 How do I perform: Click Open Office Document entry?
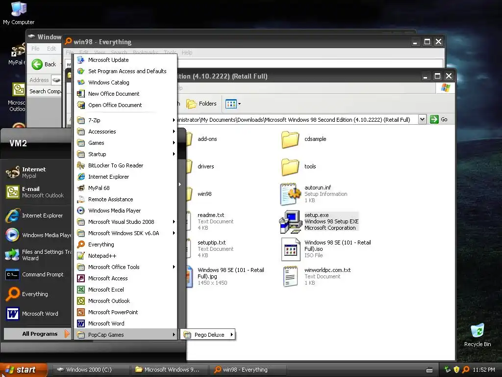125,105
